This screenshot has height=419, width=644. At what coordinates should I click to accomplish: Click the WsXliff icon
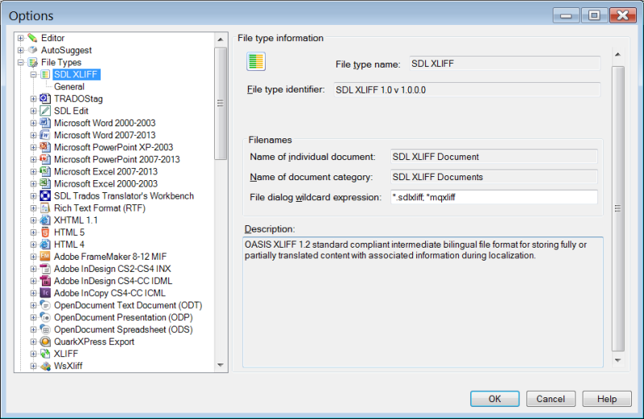(45, 366)
